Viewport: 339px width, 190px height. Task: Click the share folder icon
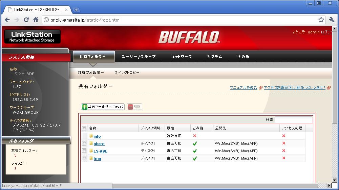click(91, 143)
